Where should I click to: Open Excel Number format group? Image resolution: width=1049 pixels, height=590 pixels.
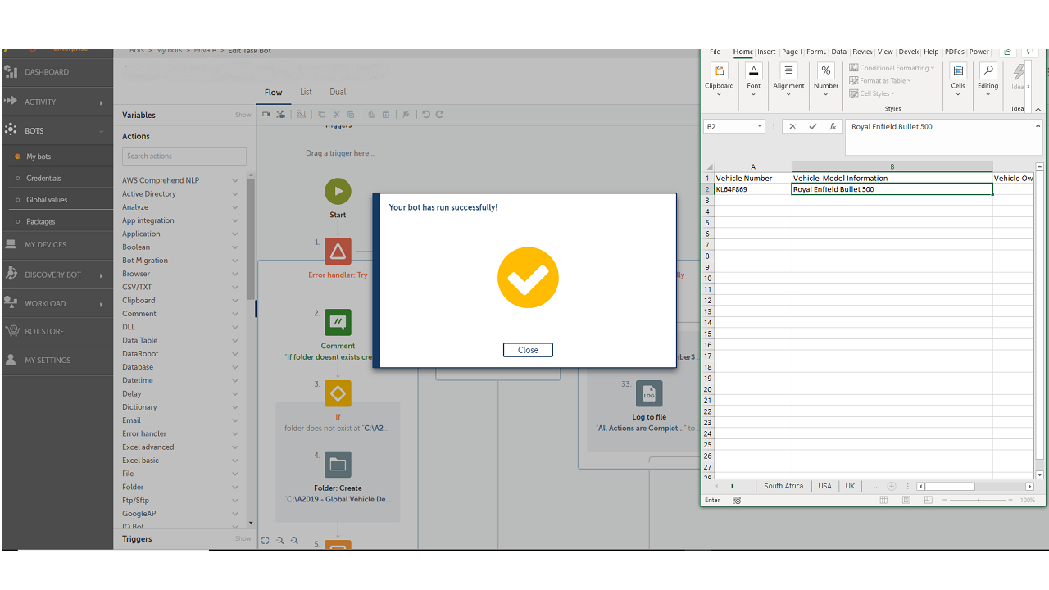826,79
